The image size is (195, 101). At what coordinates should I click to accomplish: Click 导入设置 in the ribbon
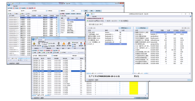tap(52, 43)
